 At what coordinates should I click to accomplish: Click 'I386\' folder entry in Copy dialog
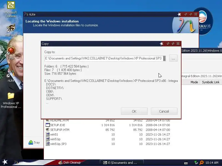tap(50, 92)
